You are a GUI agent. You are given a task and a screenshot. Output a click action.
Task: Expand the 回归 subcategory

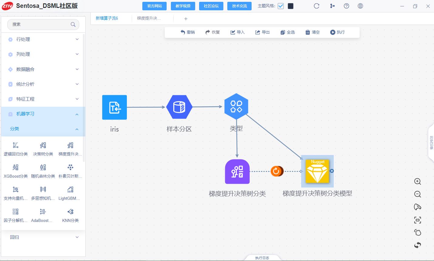pos(43,237)
